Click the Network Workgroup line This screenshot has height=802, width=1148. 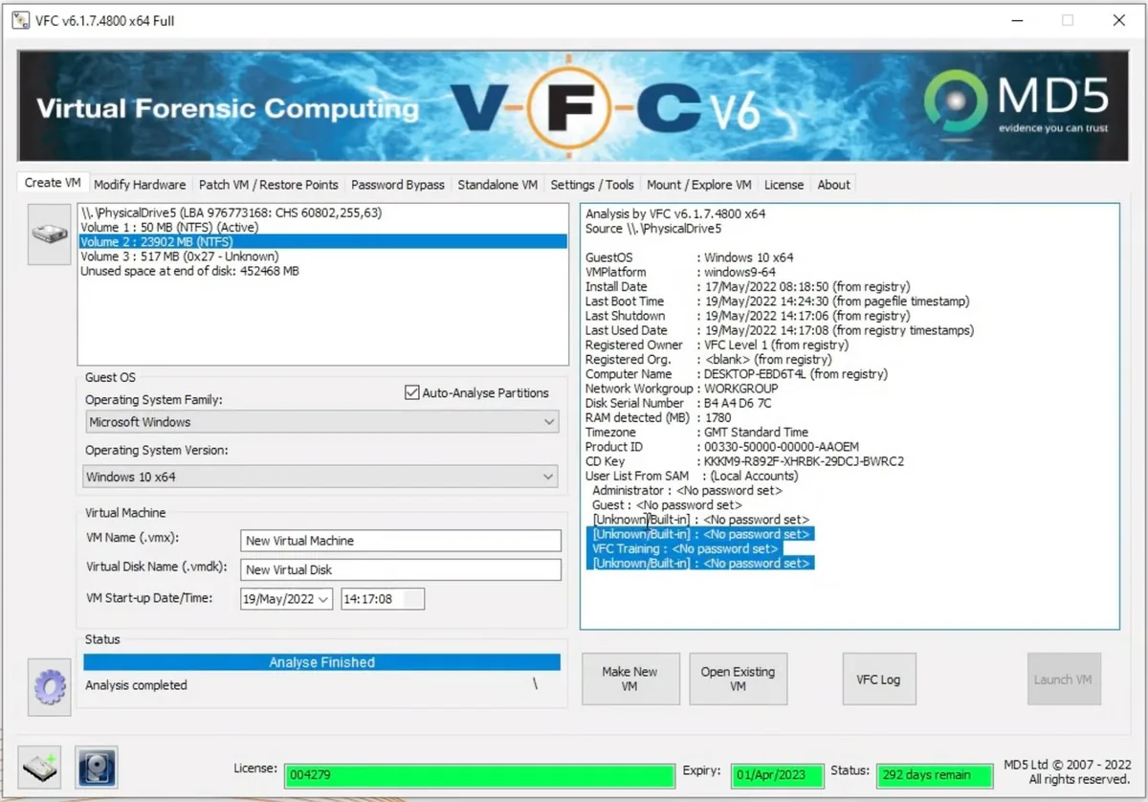681,389
